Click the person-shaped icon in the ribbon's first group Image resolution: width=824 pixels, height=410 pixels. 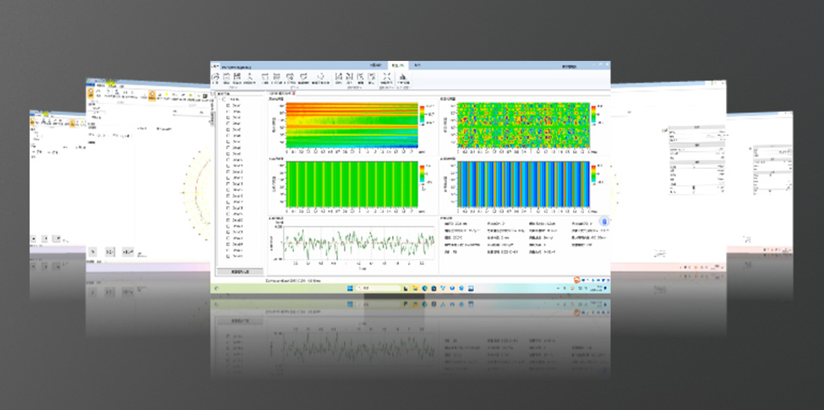[x=250, y=78]
